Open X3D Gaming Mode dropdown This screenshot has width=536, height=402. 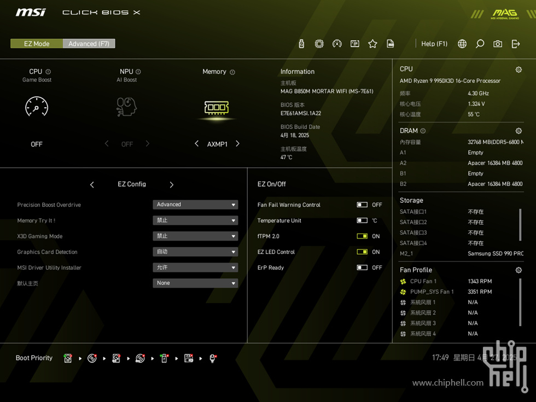tap(195, 236)
